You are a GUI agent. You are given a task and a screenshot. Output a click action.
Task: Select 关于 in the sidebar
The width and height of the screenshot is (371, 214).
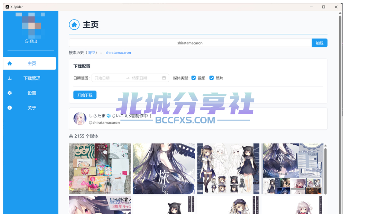coord(30,108)
